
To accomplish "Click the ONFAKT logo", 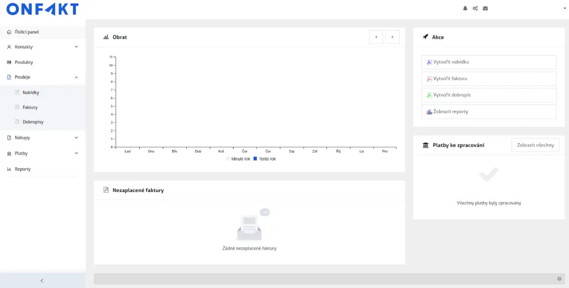I will click(43, 9).
